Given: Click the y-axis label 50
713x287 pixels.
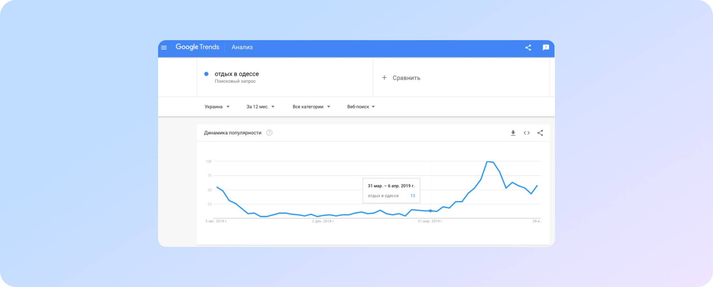Looking at the screenshot, I should coord(209,190).
